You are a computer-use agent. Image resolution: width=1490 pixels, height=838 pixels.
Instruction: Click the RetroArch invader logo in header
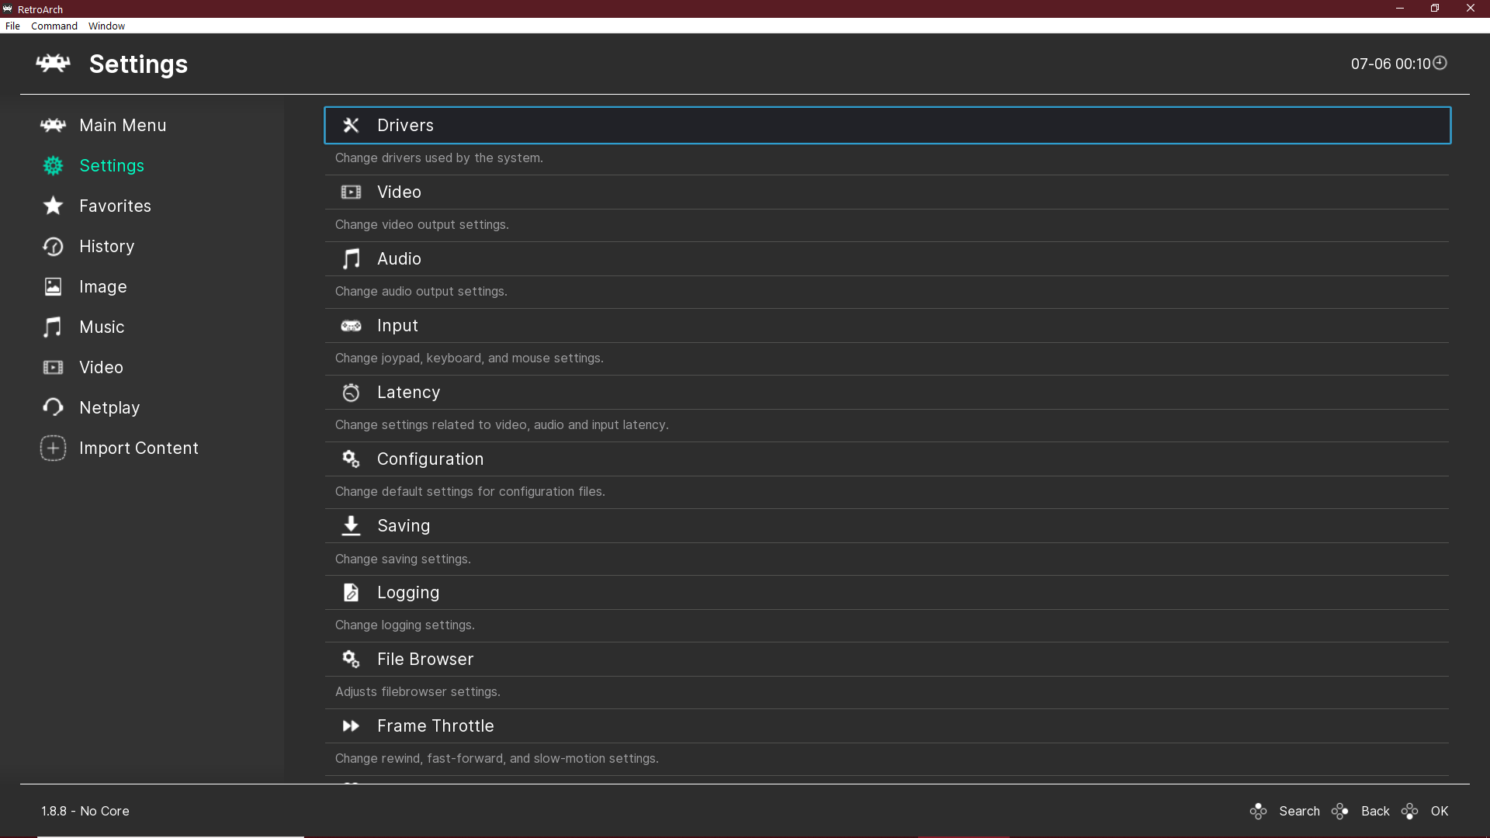pos(53,64)
